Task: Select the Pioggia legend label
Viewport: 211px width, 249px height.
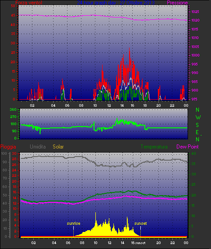Action: (x=8, y=147)
